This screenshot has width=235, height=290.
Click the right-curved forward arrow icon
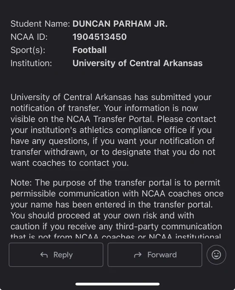(x=138, y=255)
